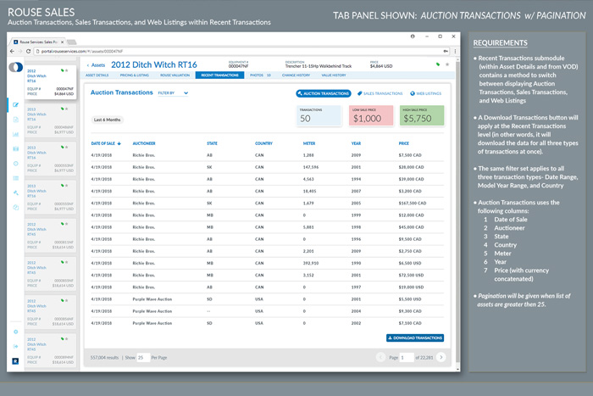Sort table by Year column
This screenshot has width=593, height=396.
click(356, 143)
